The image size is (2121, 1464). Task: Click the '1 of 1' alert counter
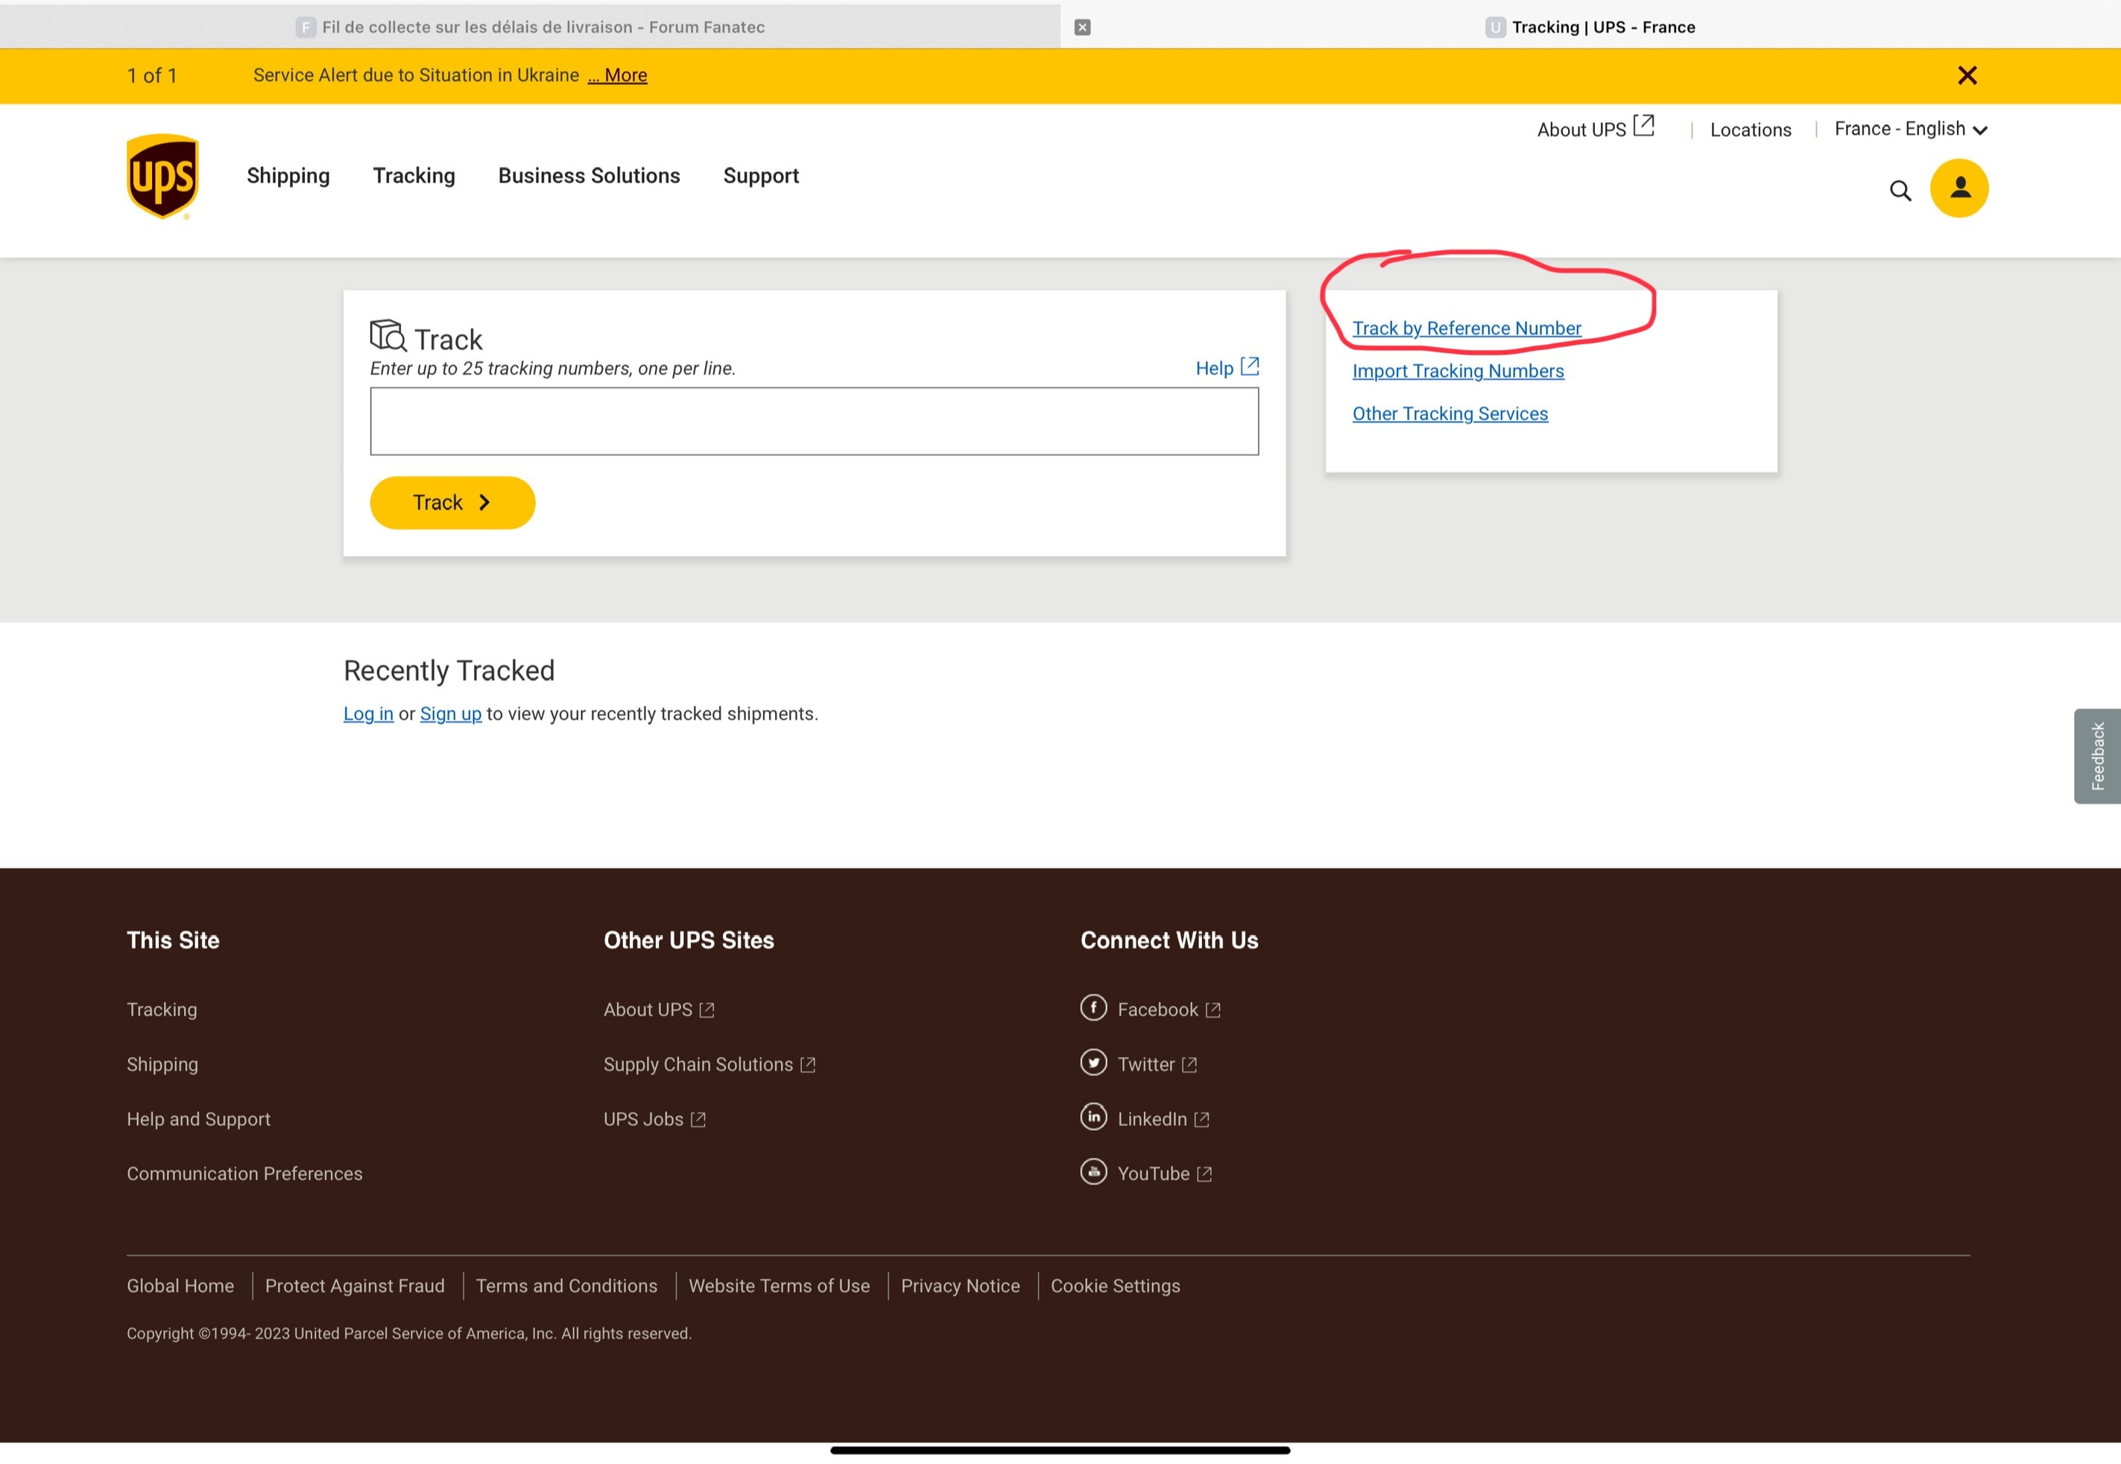pos(151,75)
